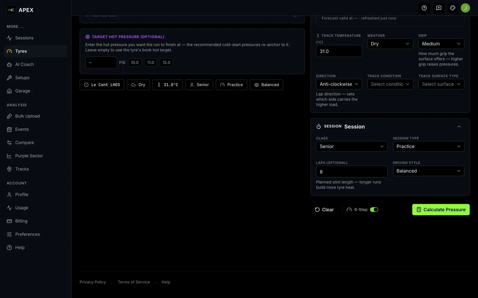Click the APEX logo icon

[x=11, y=10]
